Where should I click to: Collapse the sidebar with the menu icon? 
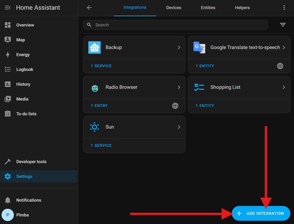8,8
